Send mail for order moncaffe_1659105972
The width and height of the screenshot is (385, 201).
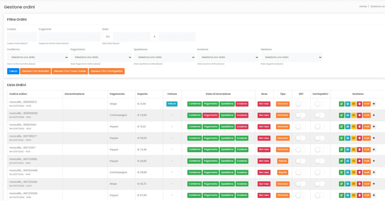point(367,104)
